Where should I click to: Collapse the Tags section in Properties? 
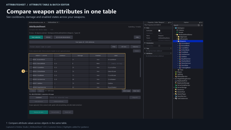click(x=145, y=48)
